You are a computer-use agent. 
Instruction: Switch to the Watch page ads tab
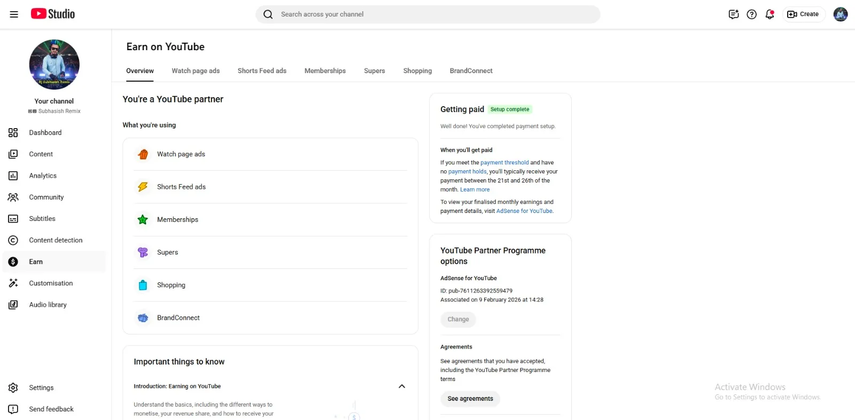pyautogui.click(x=196, y=71)
